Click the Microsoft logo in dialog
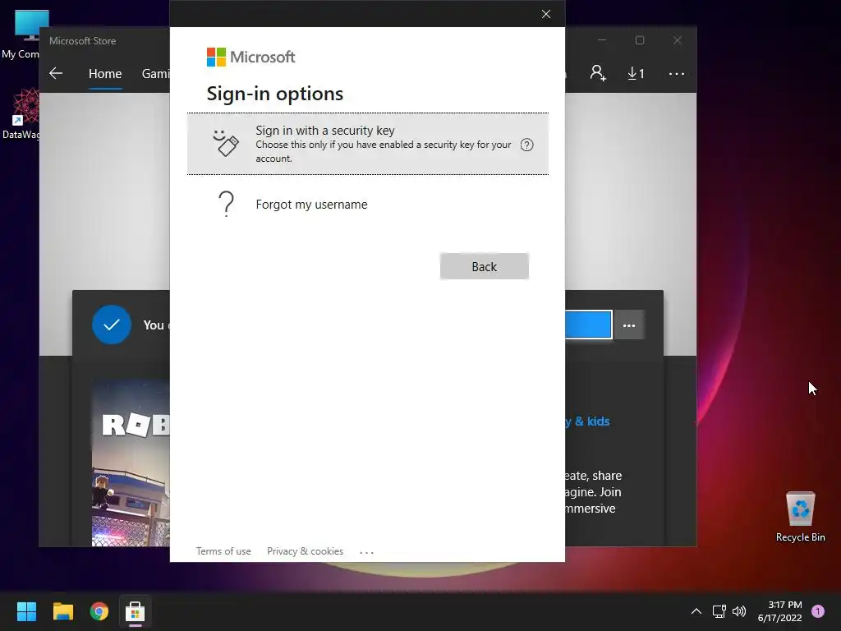The image size is (841, 631). (250, 57)
